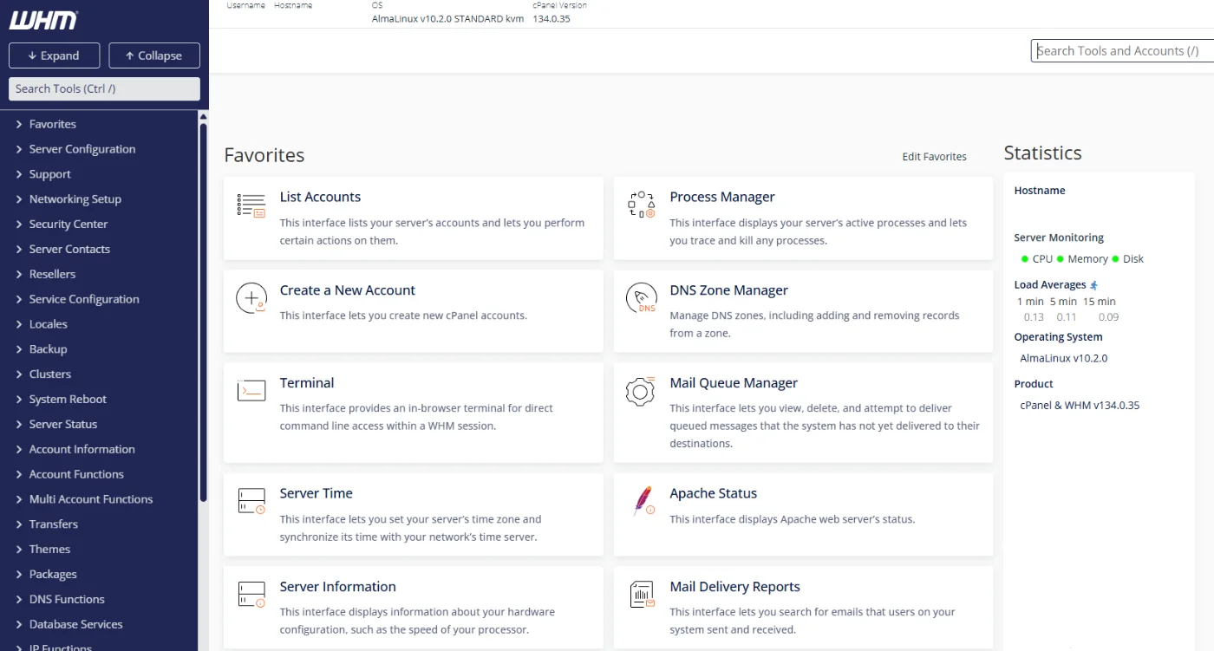Click the WHM logo
The height and width of the screenshot is (651, 1214).
coord(43,20)
